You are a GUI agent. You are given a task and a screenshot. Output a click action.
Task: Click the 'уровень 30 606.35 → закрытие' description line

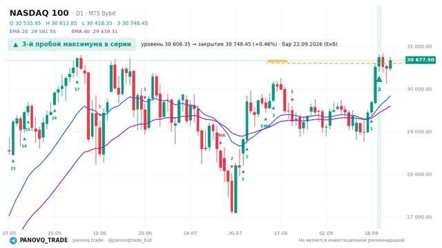(239, 44)
